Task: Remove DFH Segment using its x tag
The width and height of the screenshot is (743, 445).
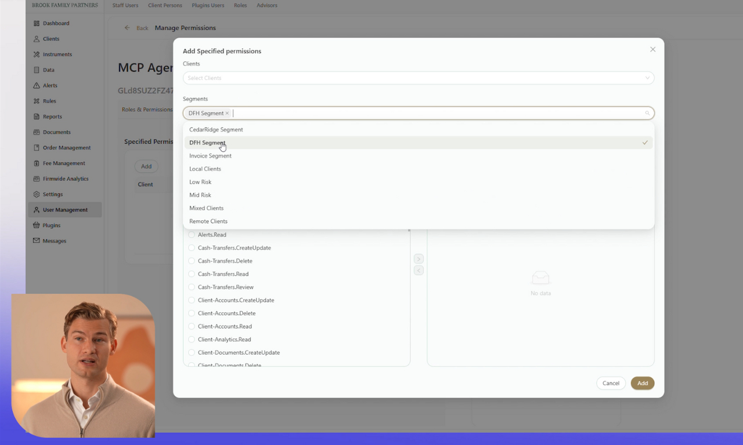Action: [x=227, y=113]
